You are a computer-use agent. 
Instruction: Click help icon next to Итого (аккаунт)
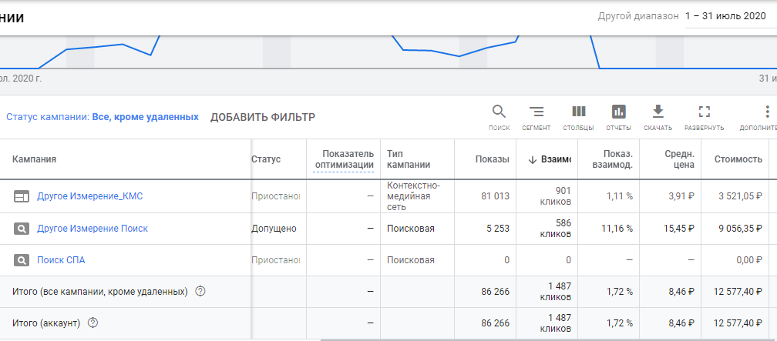point(92,323)
